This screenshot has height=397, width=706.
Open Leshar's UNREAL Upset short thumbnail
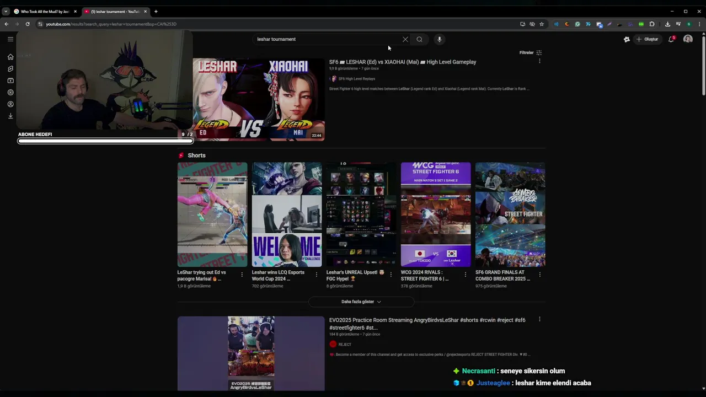(361, 214)
